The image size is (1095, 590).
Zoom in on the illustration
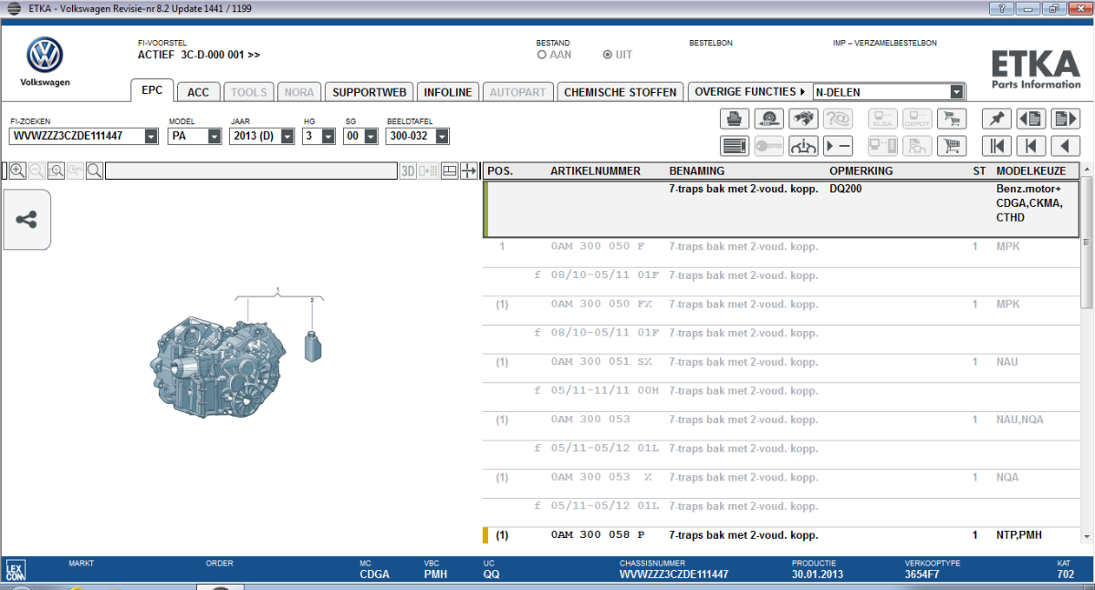click(17, 171)
